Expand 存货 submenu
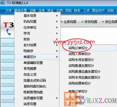The image size is (117, 107). pyautogui.click(x=37, y=33)
